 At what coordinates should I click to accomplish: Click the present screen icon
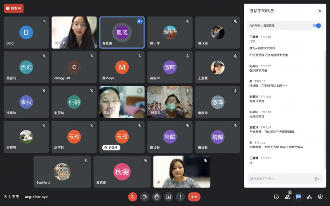pyautogui.click(x=168, y=197)
